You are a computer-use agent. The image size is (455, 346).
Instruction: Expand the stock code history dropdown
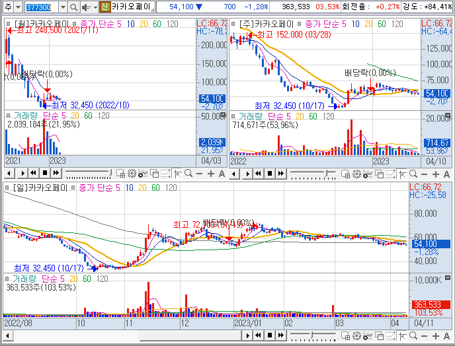pos(63,7)
